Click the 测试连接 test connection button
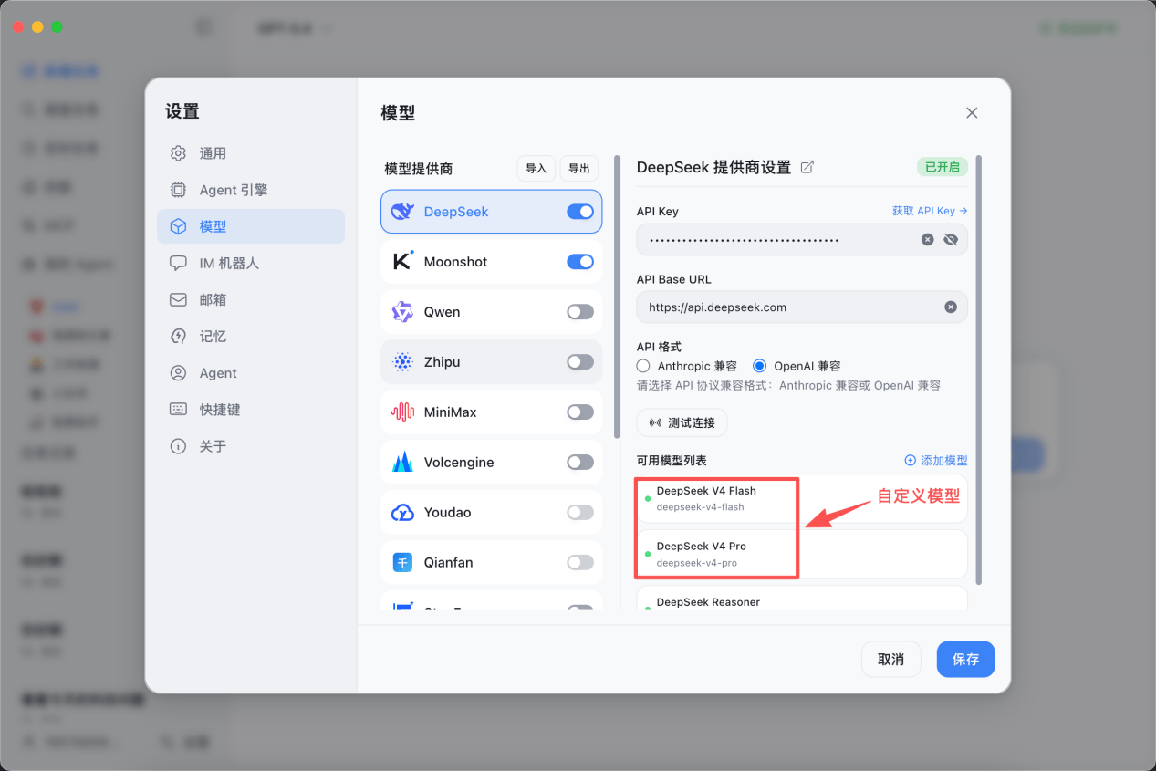 (682, 423)
